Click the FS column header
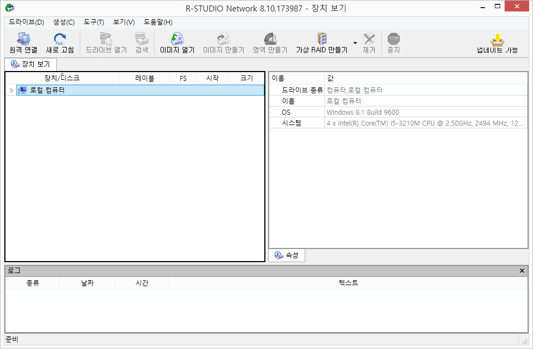This screenshot has width=533, height=349. (x=183, y=78)
